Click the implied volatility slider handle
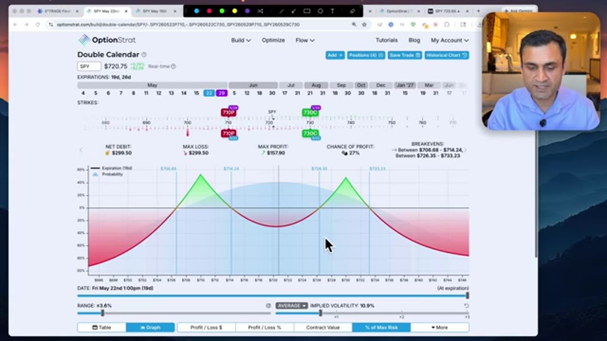Image resolution: width=607 pixels, height=341 pixels. [321, 313]
